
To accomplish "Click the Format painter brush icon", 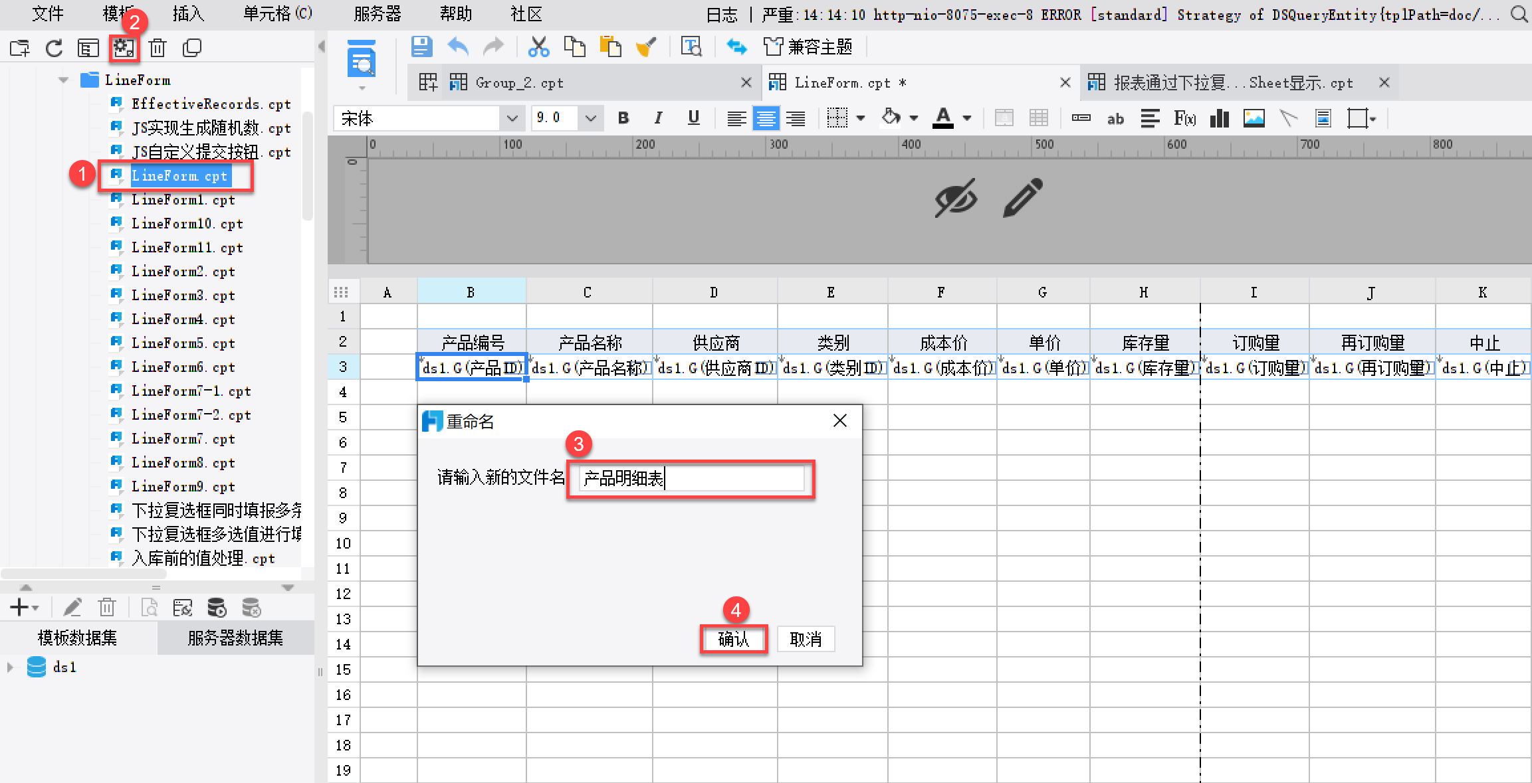I will click(645, 47).
